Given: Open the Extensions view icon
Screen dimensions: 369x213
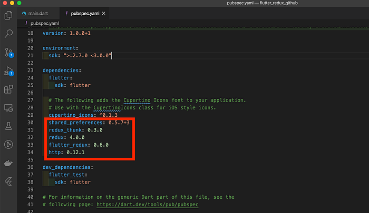Looking at the screenshot, I should coord(8,89).
